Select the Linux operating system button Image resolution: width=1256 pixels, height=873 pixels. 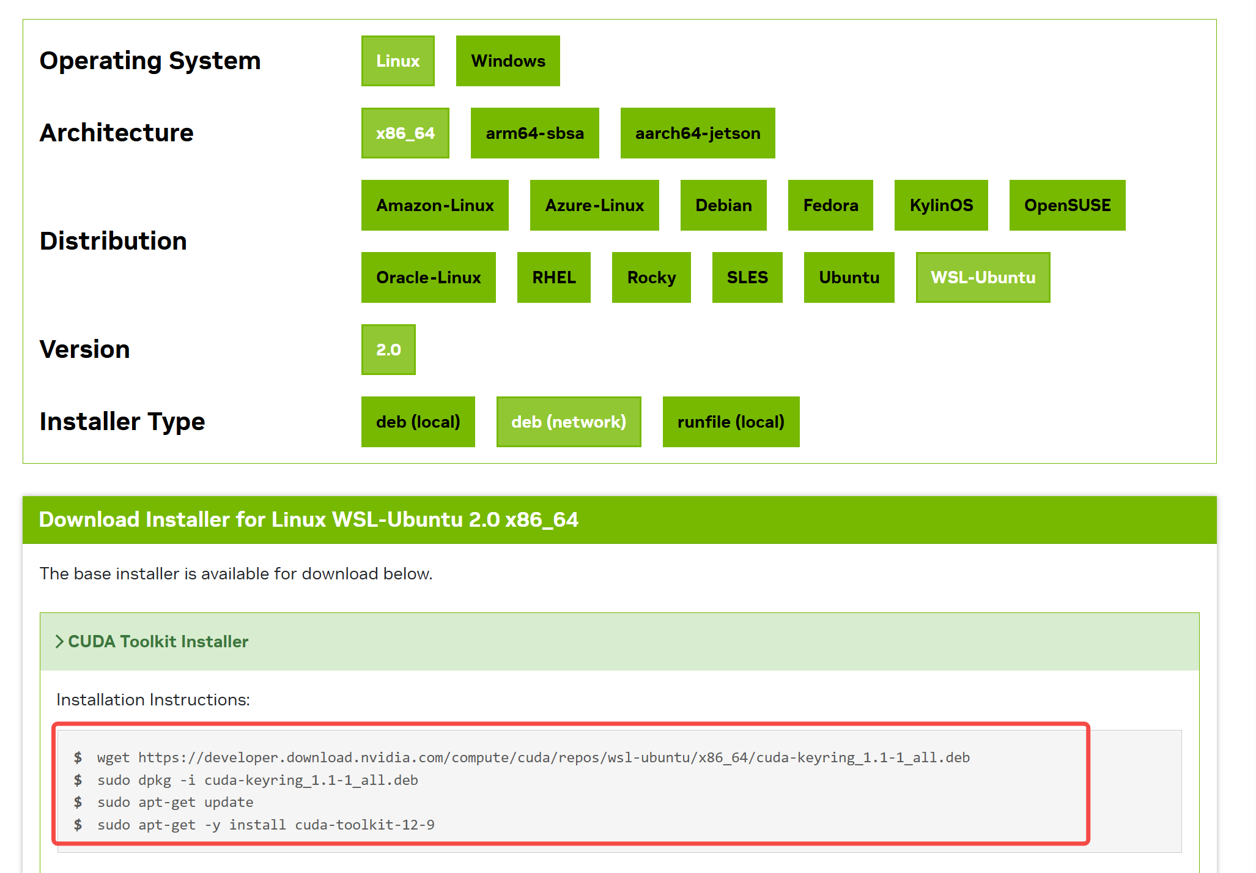[397, 61]
